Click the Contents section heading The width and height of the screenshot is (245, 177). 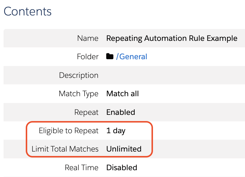(28, 12)
